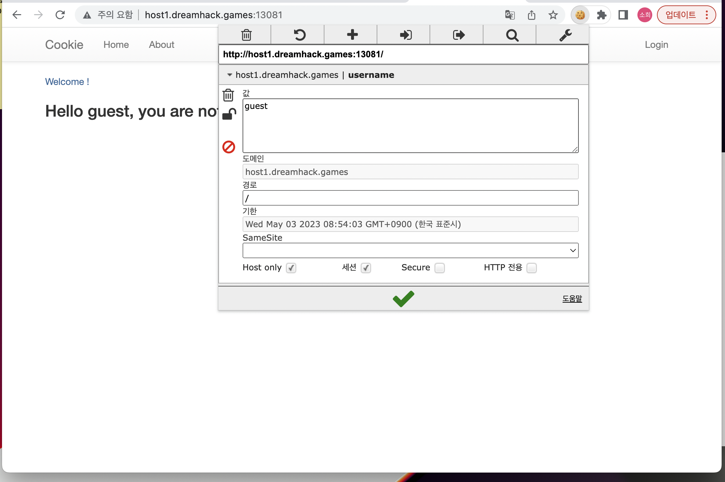Enable the Secure checkbox
This screenshot has height=482, width=725.
439,268
